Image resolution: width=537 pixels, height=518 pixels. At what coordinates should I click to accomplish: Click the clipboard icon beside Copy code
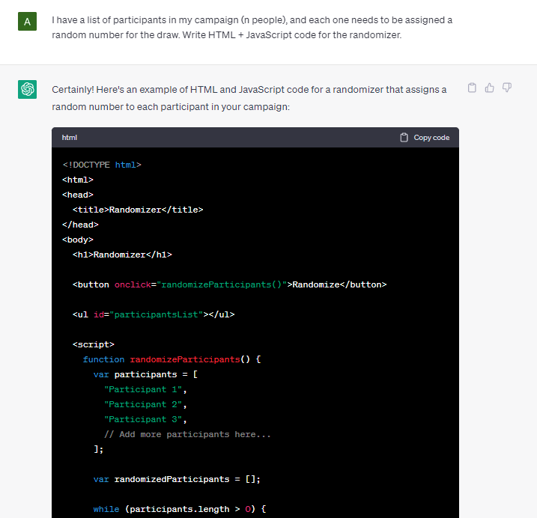coord(404,138)
